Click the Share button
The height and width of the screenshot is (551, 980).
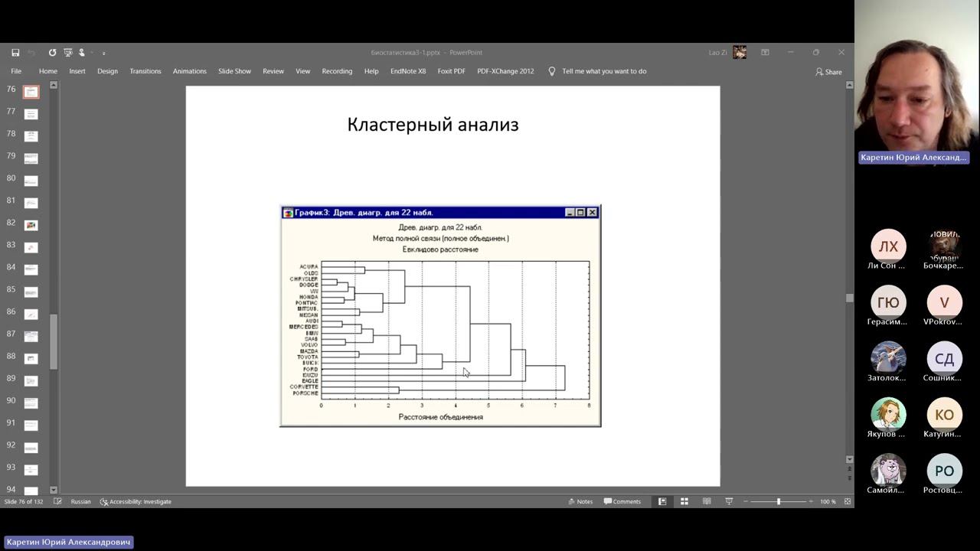coord(828,72)
